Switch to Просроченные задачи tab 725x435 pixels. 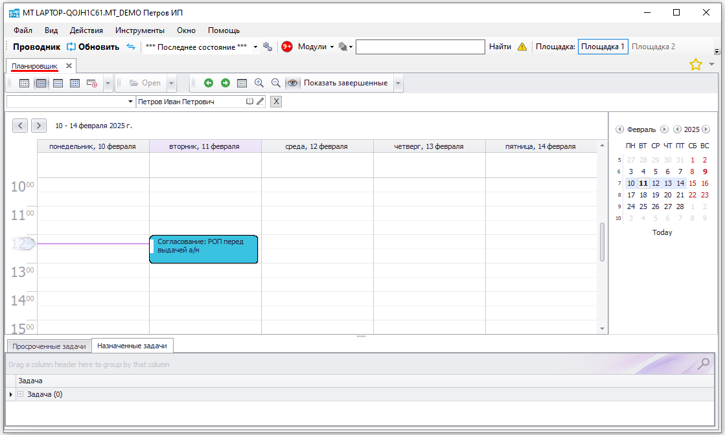[49, 346]
